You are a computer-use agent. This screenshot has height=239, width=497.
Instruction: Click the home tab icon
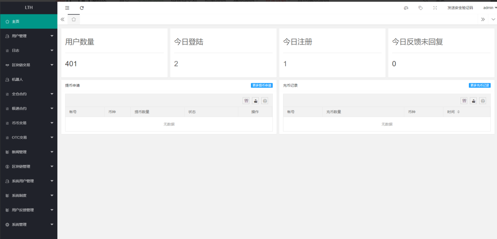click(x=74, y=19)
